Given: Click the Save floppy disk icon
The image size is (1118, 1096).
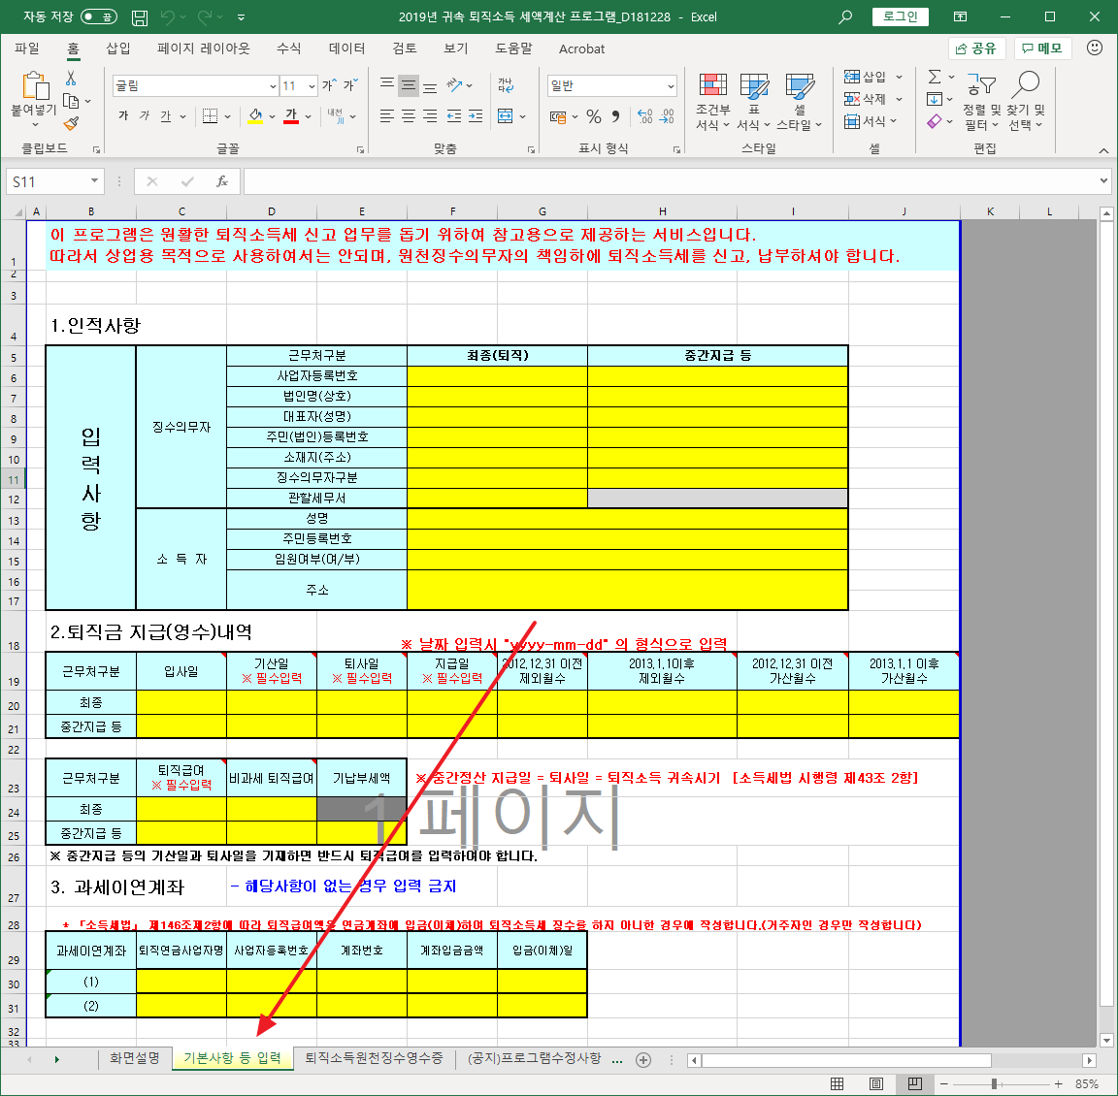Looking at the screenshot, I should pos(140,17).
